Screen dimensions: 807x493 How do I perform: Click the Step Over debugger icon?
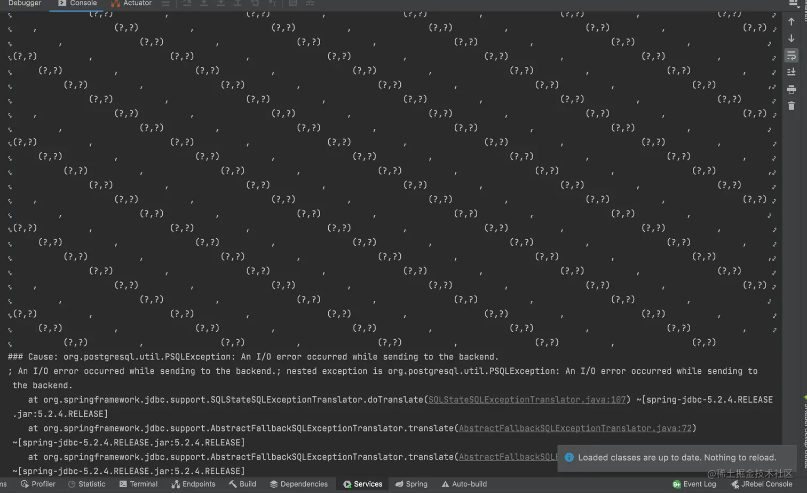pos(204,3)
